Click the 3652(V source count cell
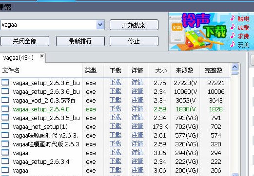 [x=186, y=101]
